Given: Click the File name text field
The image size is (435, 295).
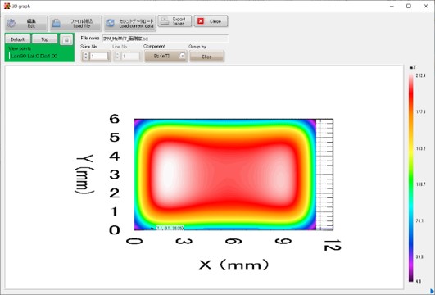Looking at the screenshot, I should click(165, 39).
